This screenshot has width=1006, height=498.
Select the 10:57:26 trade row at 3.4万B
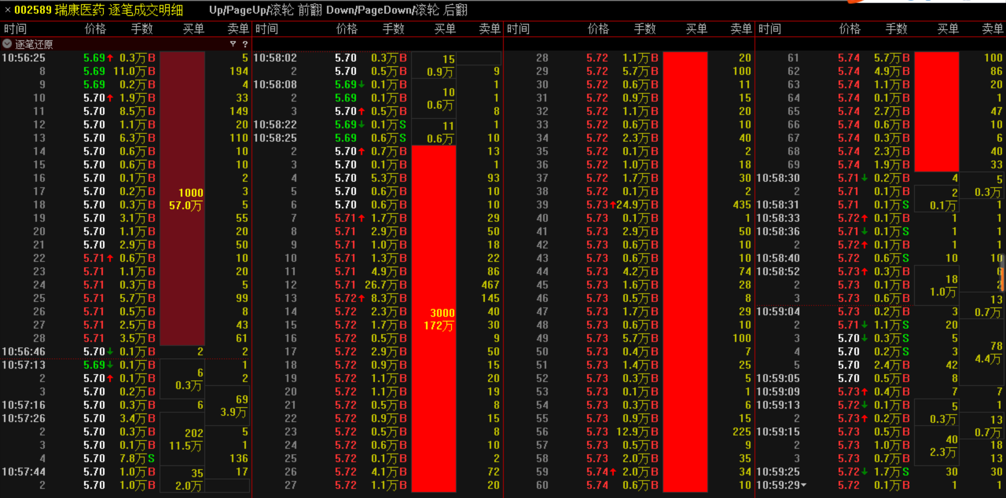tap(79, 418)
